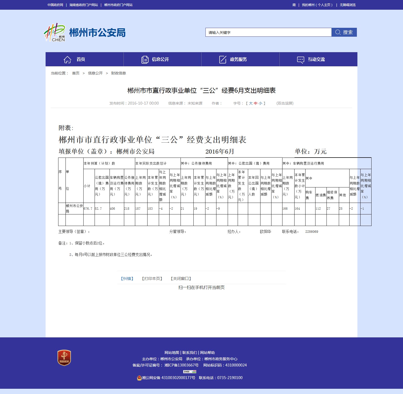403x394 pixels.
Task: Click table cell value 183
Action: coord(150,209)
